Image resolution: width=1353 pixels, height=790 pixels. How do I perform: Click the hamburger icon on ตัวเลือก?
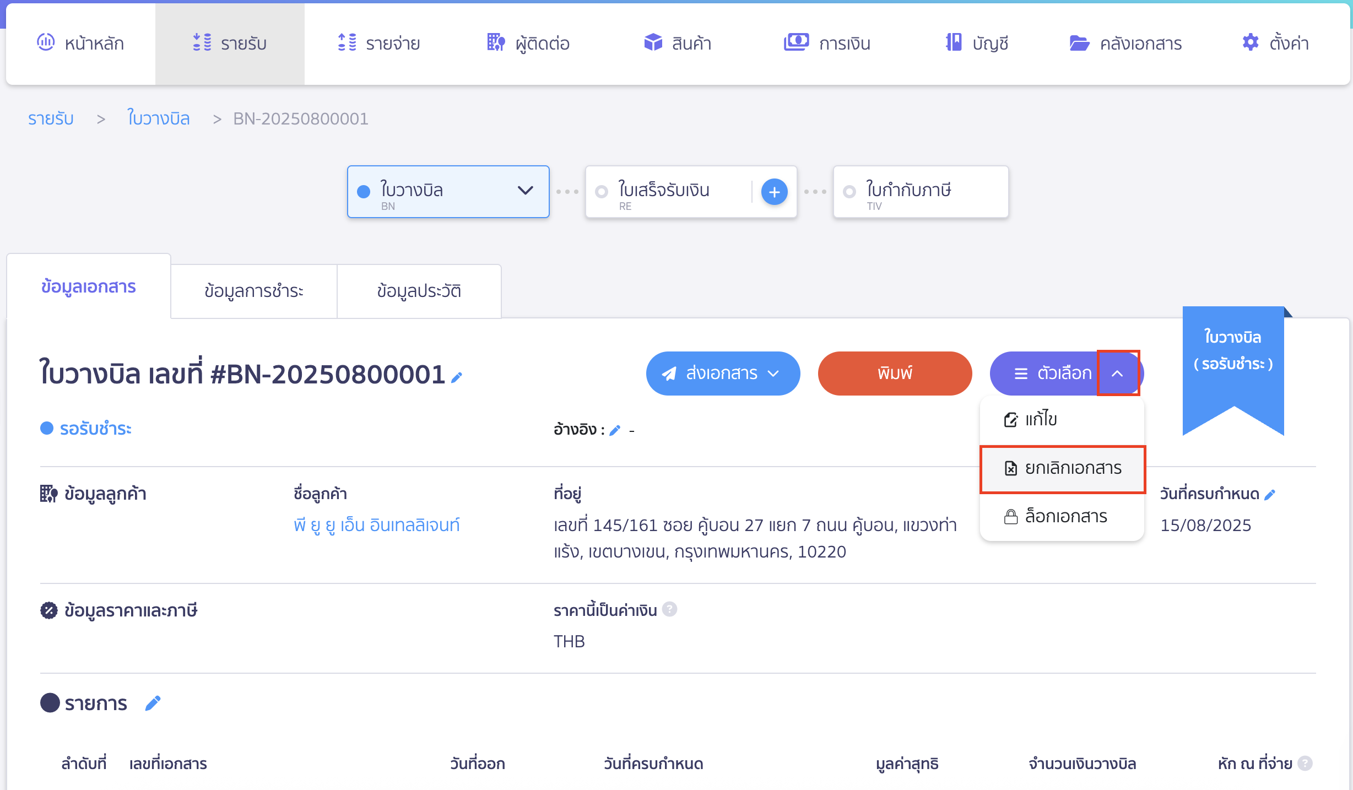[x=1021, y=374]
